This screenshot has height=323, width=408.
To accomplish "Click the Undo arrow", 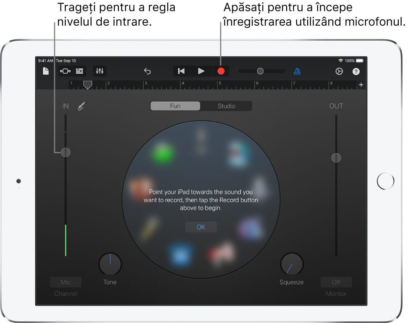I will (x=147, y=71).
